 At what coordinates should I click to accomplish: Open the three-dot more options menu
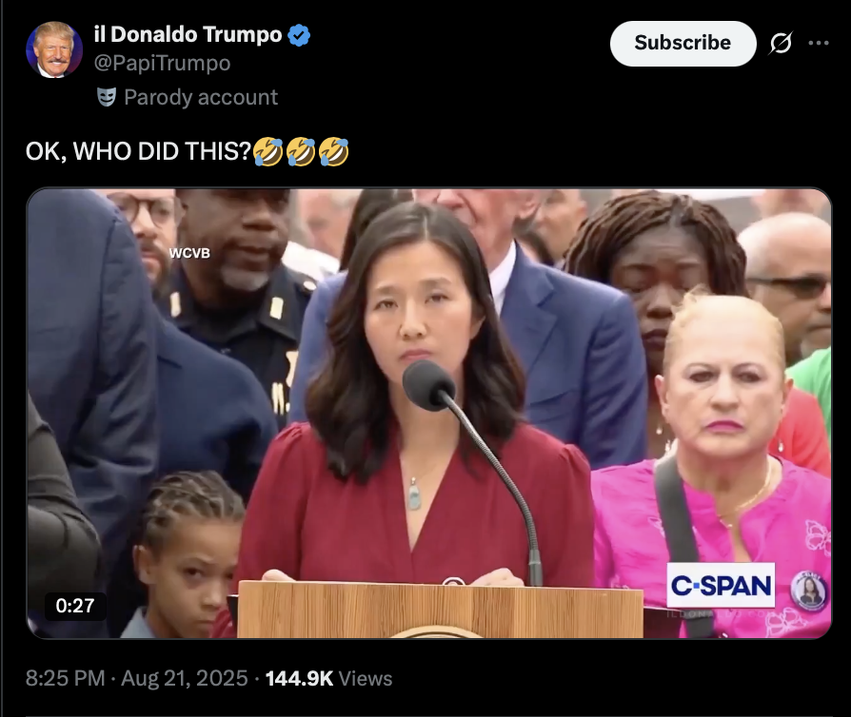point(819,43)
